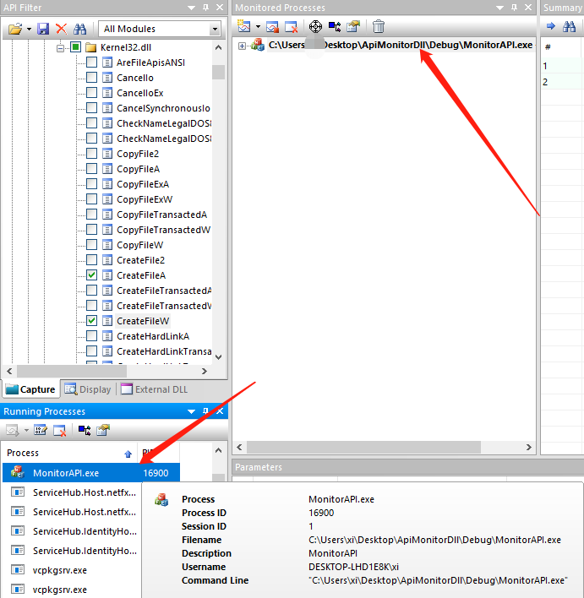Viewport: 584px width, 598px height.
Task: Click the Process column header
Action: click(69, 453)
